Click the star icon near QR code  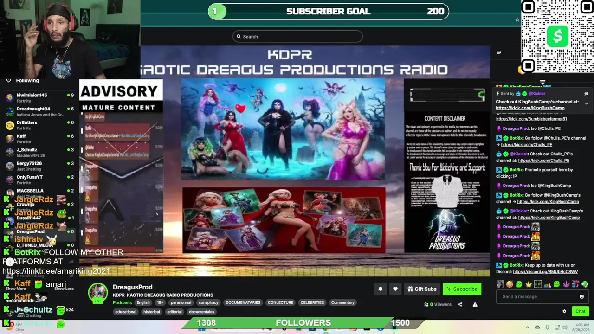click(x=517, y=19)
